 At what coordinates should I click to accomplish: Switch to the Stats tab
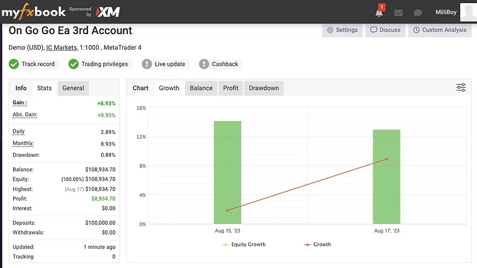pos(44,88)
